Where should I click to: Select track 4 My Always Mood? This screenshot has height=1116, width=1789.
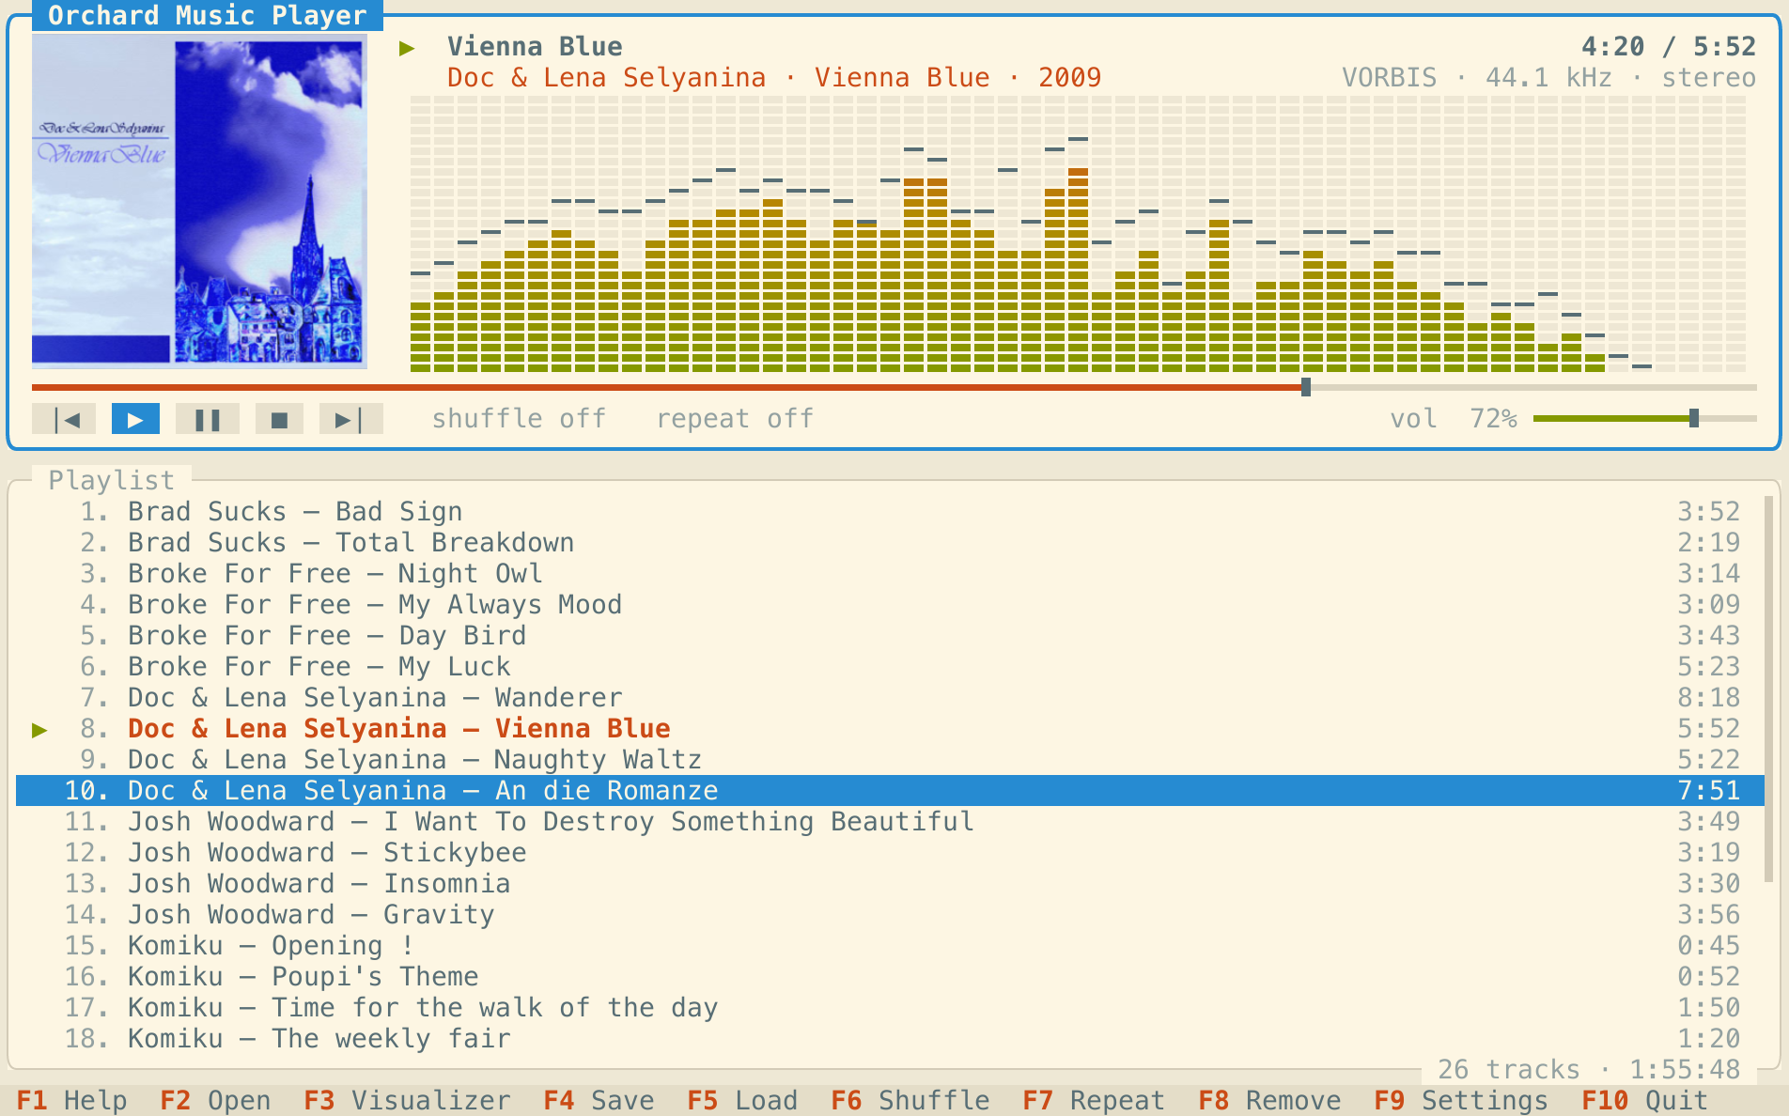tap(890, 605)
